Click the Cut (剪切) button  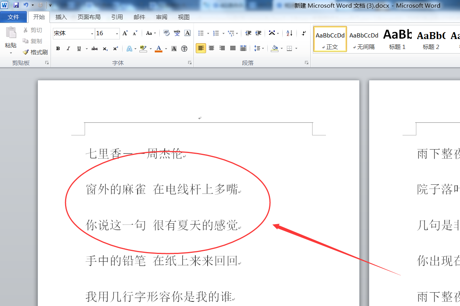tap(33, 30)
